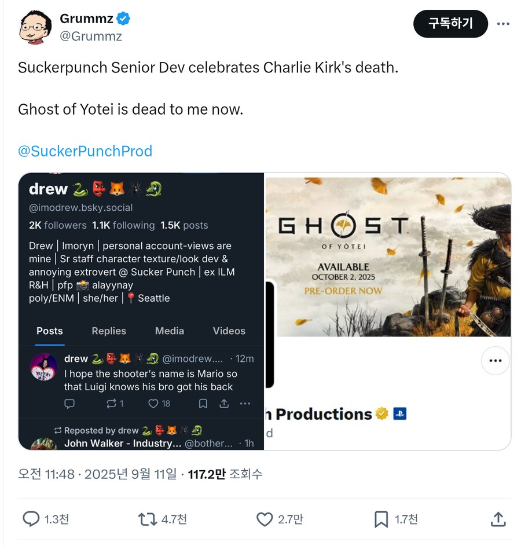This screenshot has height=546, width=521.
Task: Open Sucker Punch profile ellipsis menu
Action: coord(495,360)
